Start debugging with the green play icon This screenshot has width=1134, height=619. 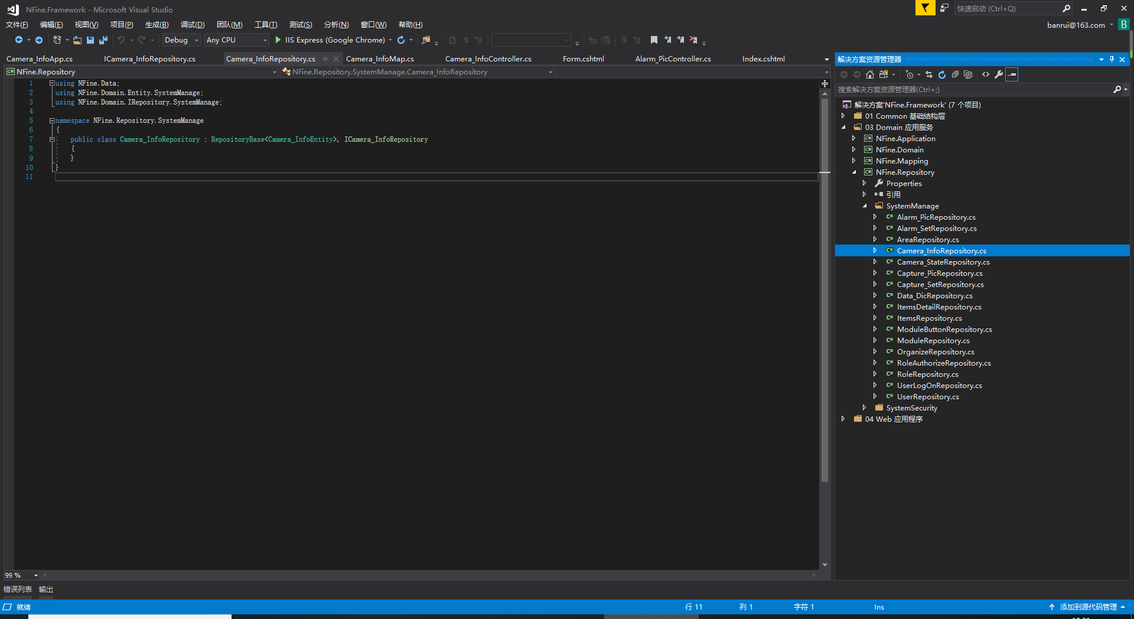tap(278, 40)
